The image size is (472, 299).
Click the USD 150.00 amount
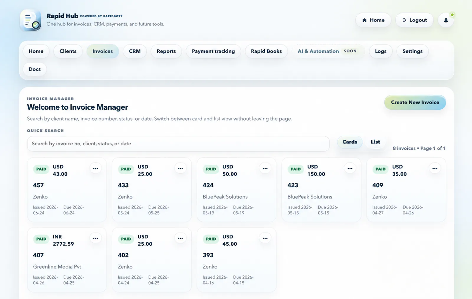pyautogui.click(x=316, y=170)
